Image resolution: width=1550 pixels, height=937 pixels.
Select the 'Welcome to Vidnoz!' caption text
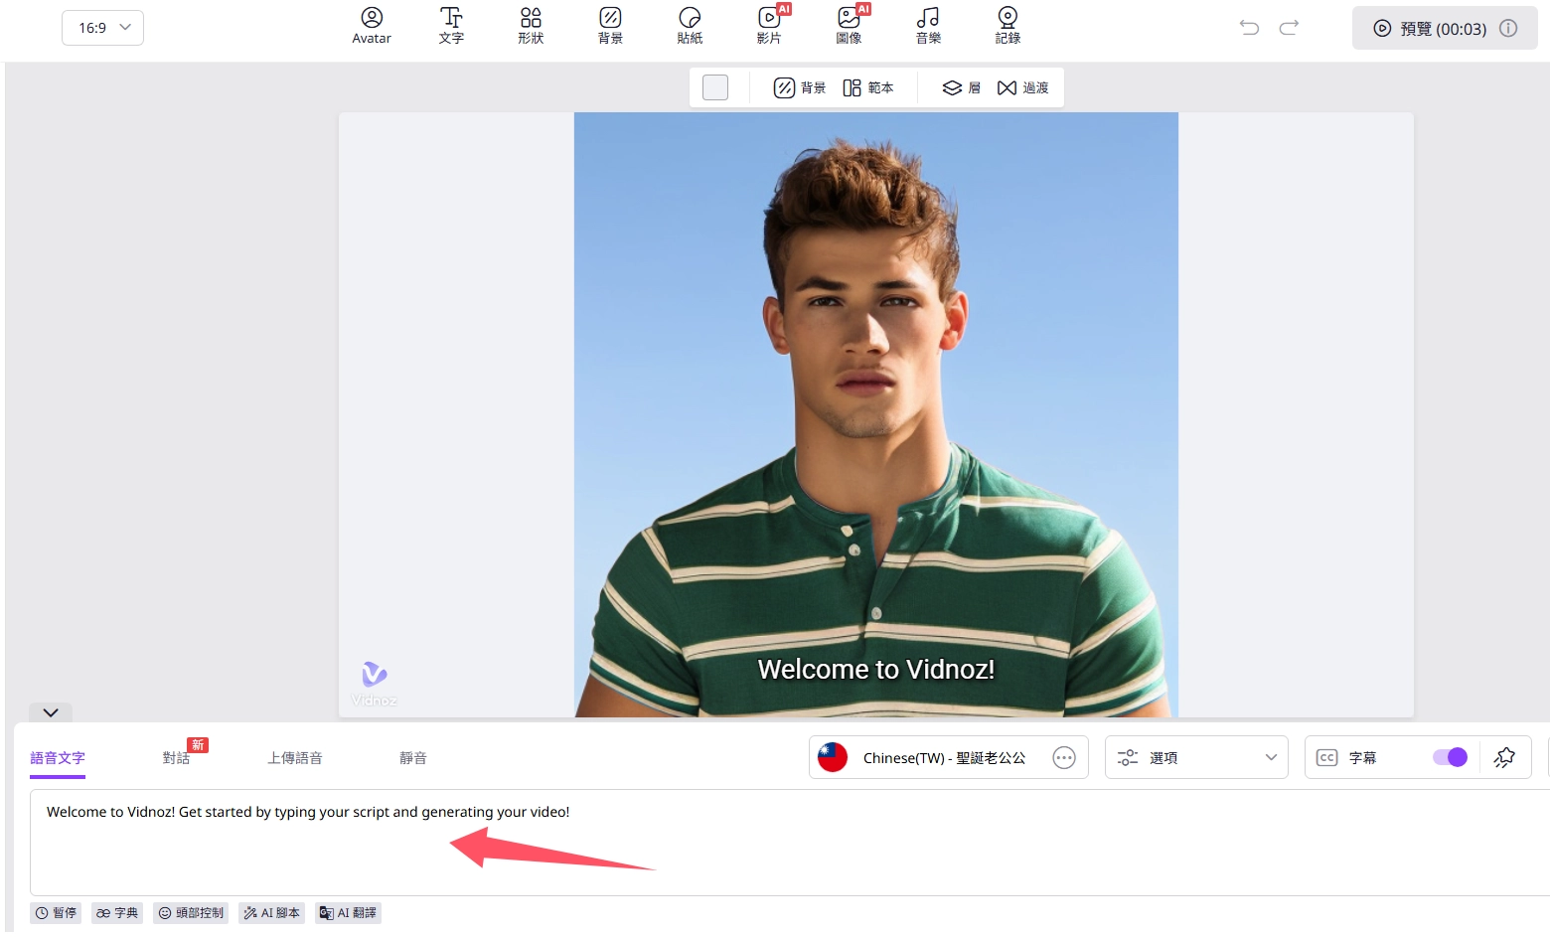tap(876, 670)
